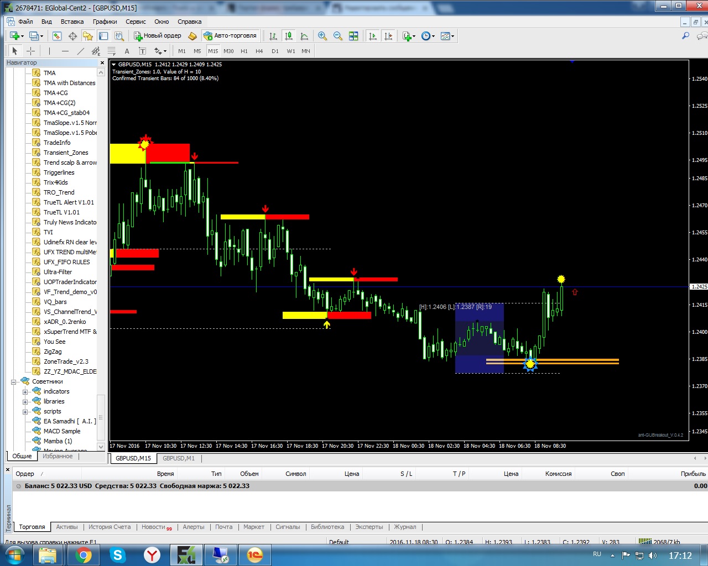Toggle the chart shift icon
708x566 pixels.
point(388,36)
